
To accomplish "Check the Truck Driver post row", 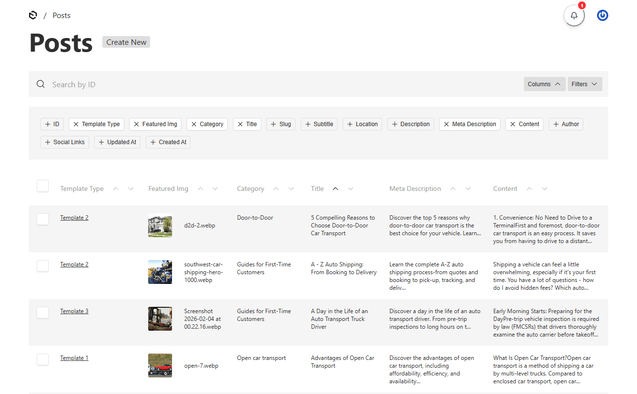I will click(x=43, y=313).
